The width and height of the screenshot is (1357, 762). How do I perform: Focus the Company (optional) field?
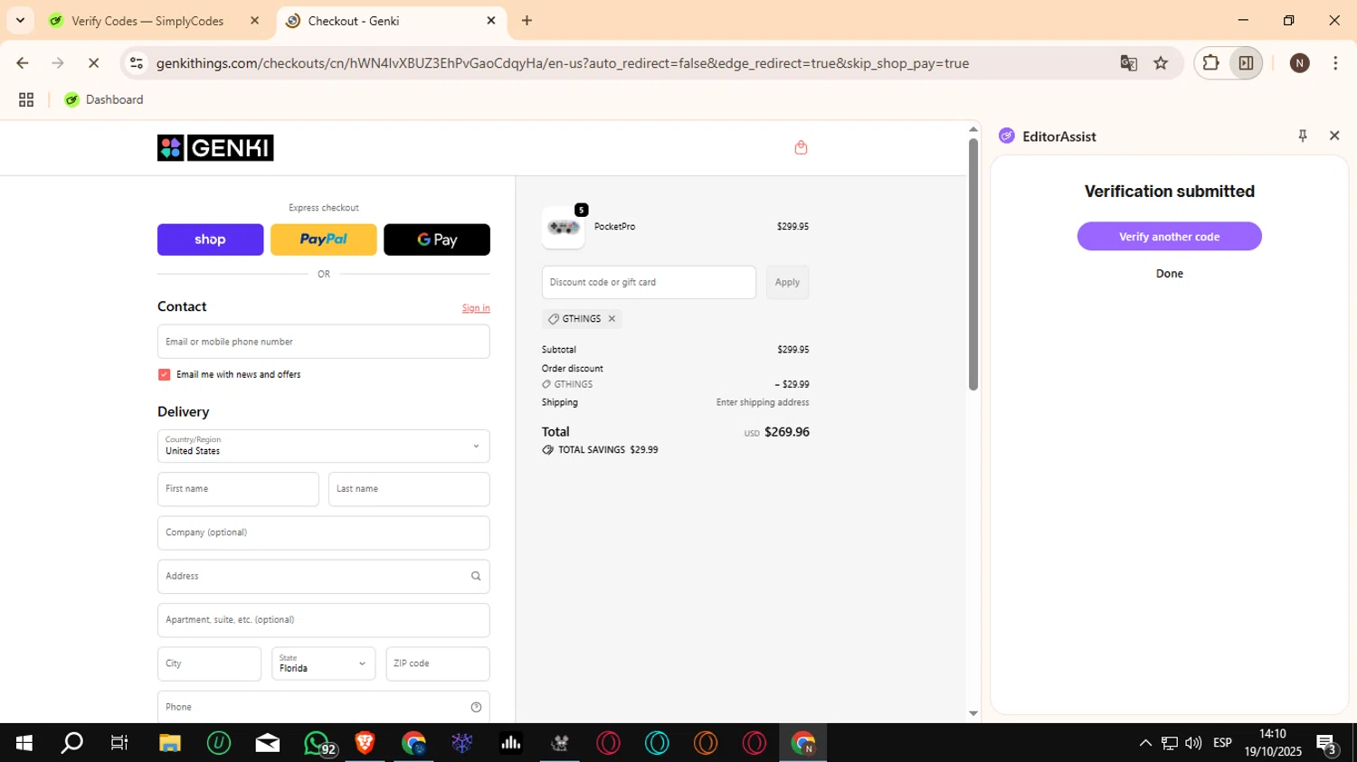pos(324,532)
